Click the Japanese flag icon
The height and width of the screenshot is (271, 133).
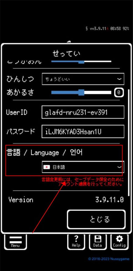pos(47,167)
